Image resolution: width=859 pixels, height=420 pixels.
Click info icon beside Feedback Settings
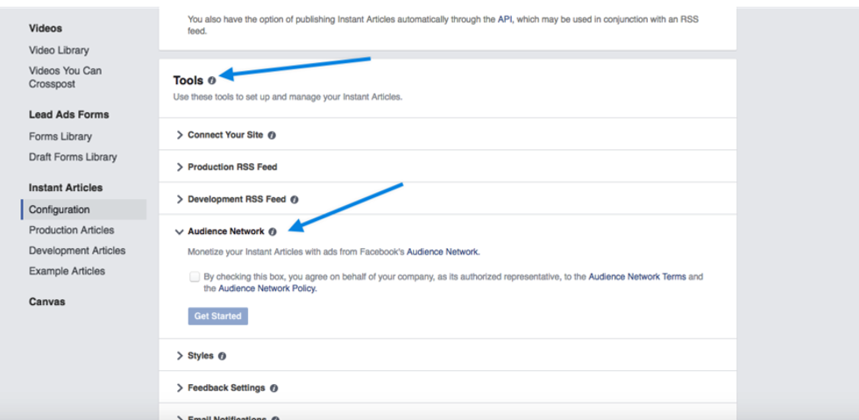click(274, 388)
